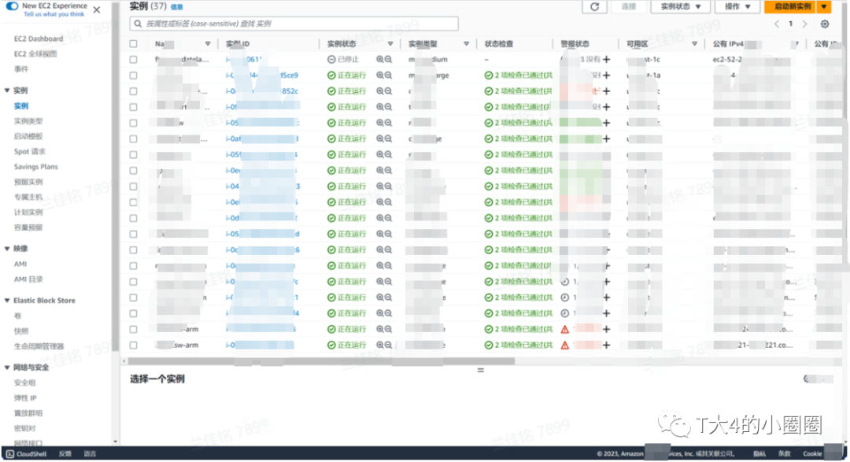Open EC2 Dashboard in sidebar

click(x=39, y=39)
